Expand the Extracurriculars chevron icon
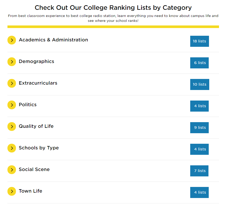Viewport: 228px width, 207px height. point(12,83)
